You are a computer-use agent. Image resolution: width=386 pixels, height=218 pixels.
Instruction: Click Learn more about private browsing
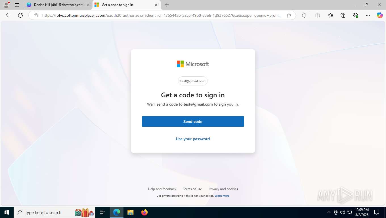(222, 196)
